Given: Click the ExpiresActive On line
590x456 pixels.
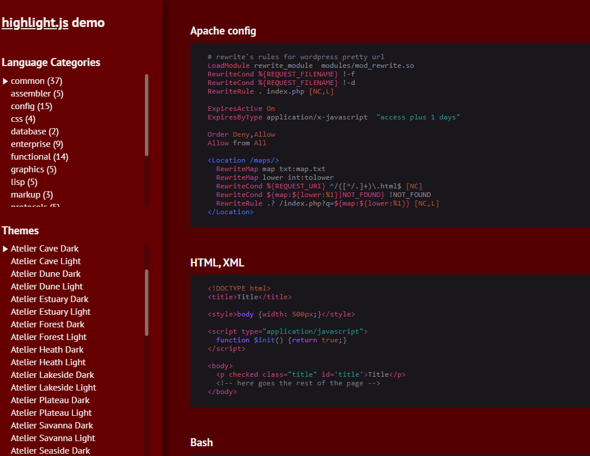Looking at the screenshot, I should pyautogui.click(x=241, y=109).
